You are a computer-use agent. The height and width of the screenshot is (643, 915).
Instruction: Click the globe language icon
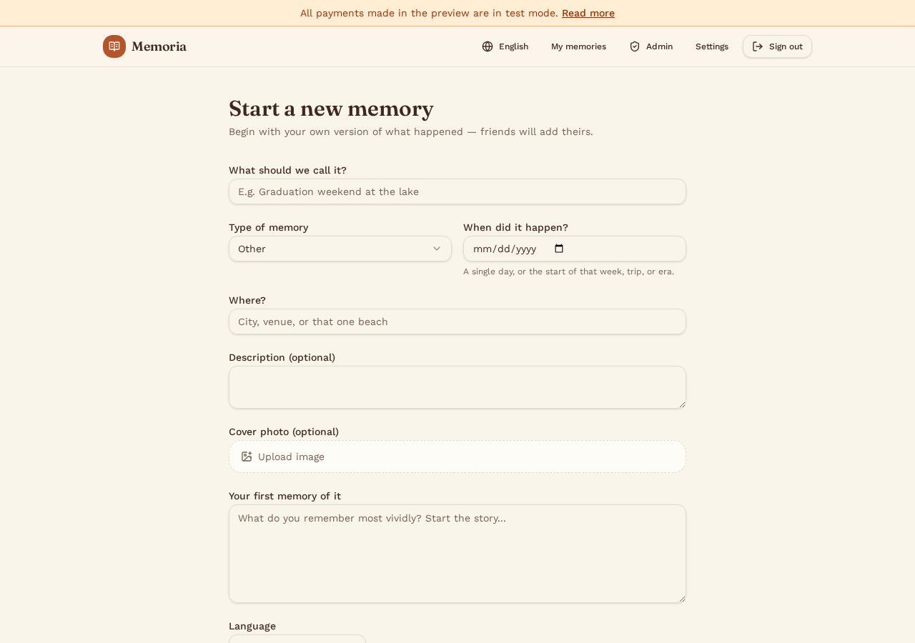pyautogui.click(x=488, y=46)
